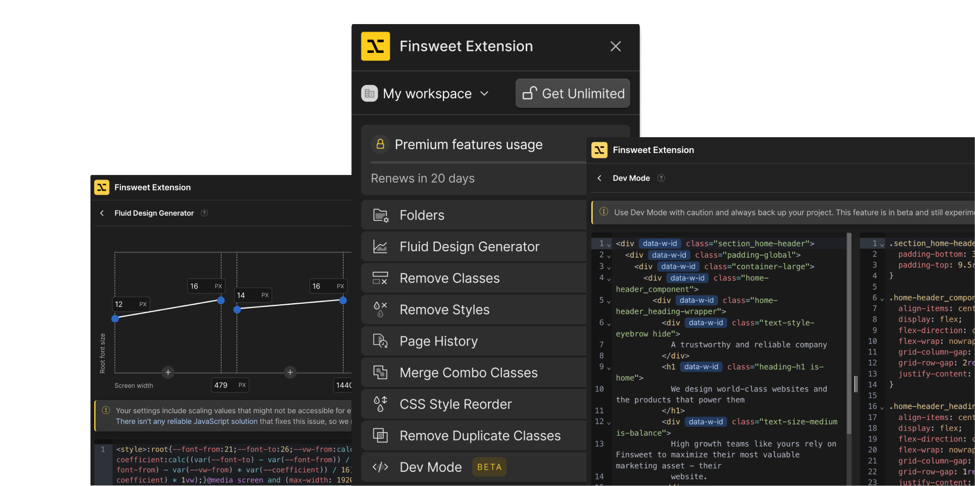Collapse CSS line 16 .home-header_heading rule
The width and height of the screenshot is (975, 486).
click(x=882, y=408)
